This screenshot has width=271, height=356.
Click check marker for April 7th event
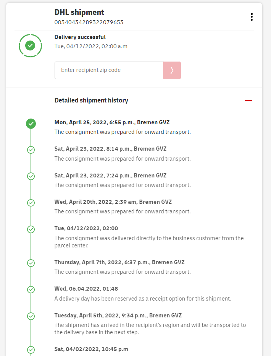(31, 263)
